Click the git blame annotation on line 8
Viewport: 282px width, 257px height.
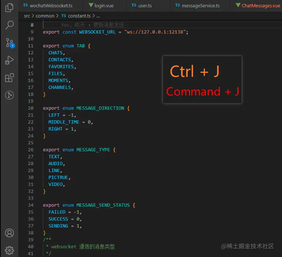(92, 25)
